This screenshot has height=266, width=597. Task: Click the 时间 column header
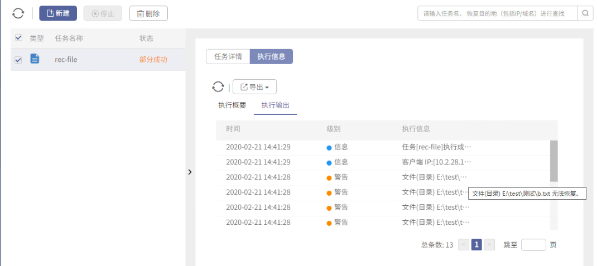click(233, 129)
